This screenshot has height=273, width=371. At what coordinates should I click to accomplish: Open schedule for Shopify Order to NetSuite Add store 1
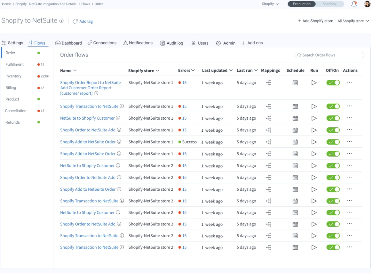tap(295, 130)
